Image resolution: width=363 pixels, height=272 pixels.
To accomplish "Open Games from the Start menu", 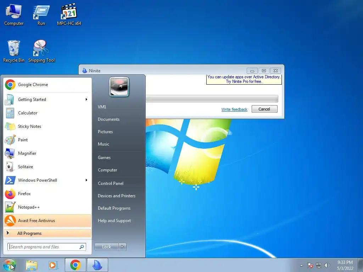I will coord(104,158).
